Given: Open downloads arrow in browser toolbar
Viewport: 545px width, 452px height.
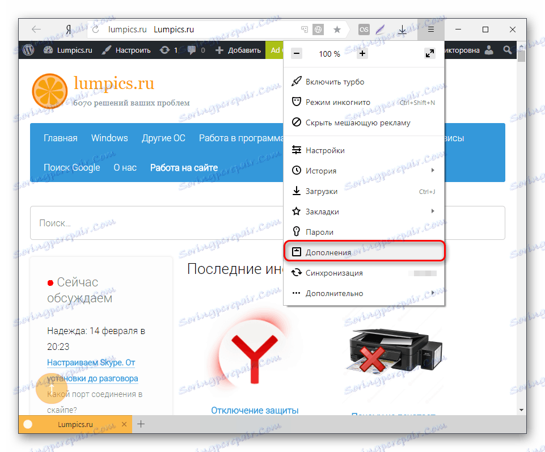Looking at the screenshot, I should click(x=402, y=29).
